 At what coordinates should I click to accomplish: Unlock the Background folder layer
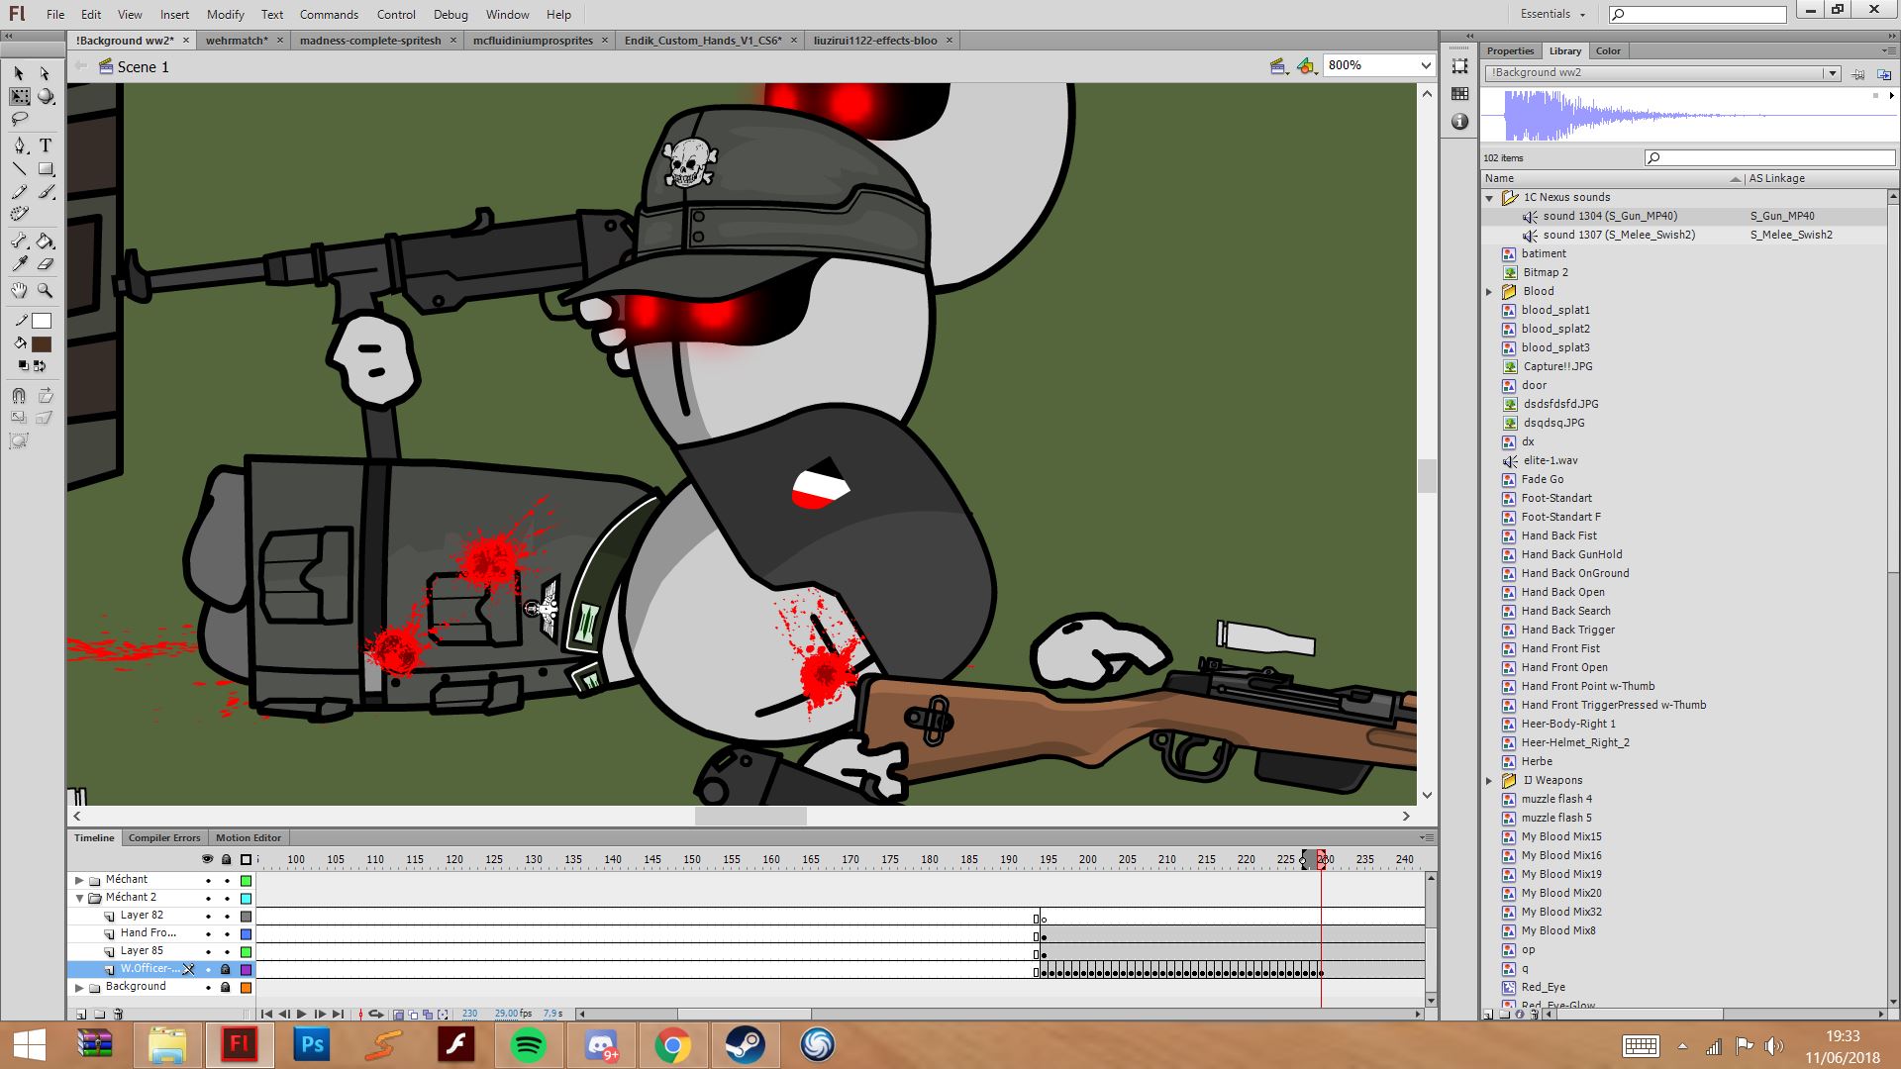coord(226,987)
